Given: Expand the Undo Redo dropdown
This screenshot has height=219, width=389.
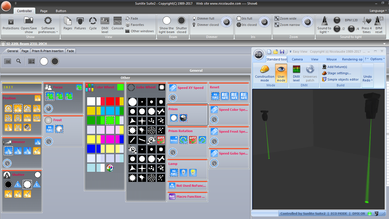Looking at the screenshot, I should pos(368,78).
